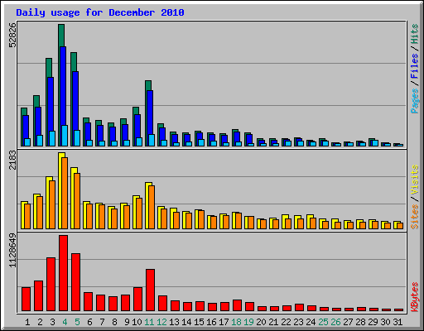Click green day label 12 on the x-axis
The image size is (424, 331).
(161, 322)
